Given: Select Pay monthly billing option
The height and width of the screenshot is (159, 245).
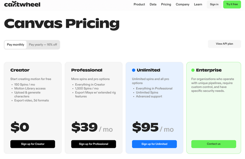Looking at the screenshot, I should tap(16, 45).
